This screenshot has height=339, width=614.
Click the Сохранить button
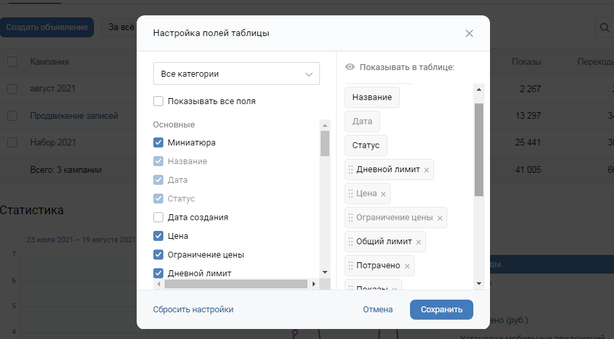pos(442,310)
